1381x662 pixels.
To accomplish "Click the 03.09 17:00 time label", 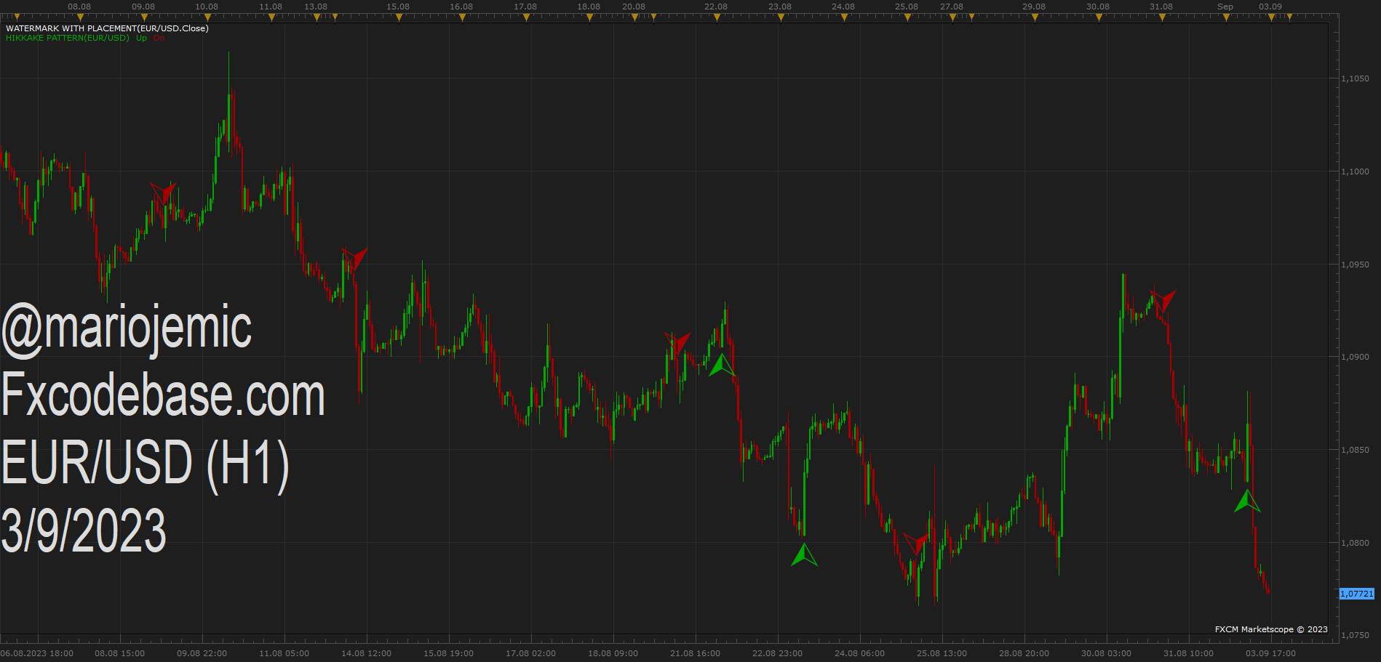I will (1271, 653).
